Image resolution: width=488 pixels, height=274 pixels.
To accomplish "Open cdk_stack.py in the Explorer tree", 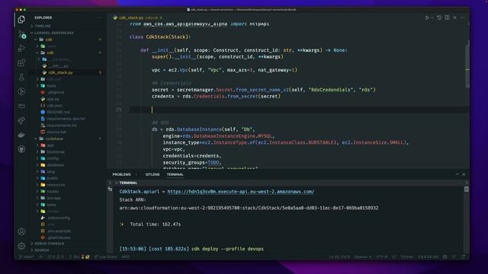I will coord(60,72).
